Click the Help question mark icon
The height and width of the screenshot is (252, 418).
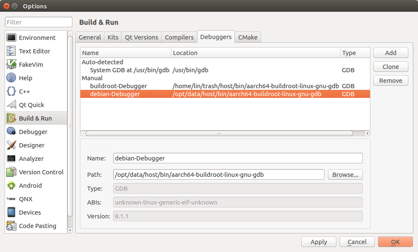[x=11, y=78]
